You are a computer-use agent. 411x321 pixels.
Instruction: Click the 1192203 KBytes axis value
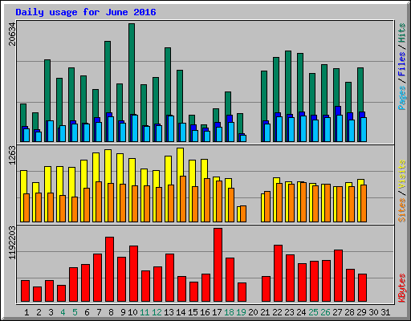pos(12,243)
